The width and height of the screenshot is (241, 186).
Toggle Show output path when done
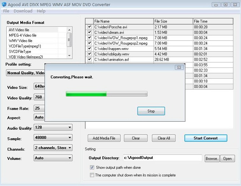click(92, 168)
